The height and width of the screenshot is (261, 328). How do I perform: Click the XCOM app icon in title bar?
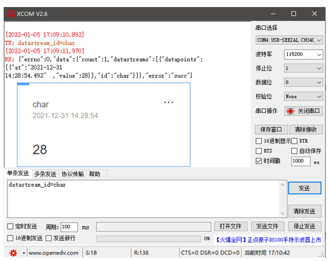coord(11,14)
